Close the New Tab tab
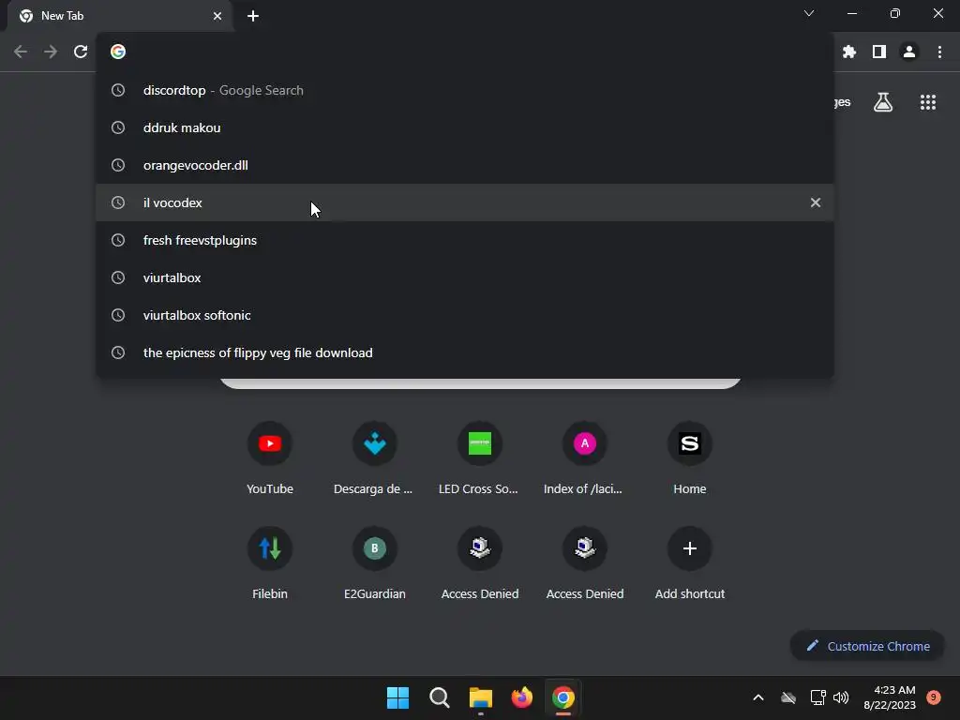Image resolution: width=960 pixels, height=720 pixels. [217, 16]
